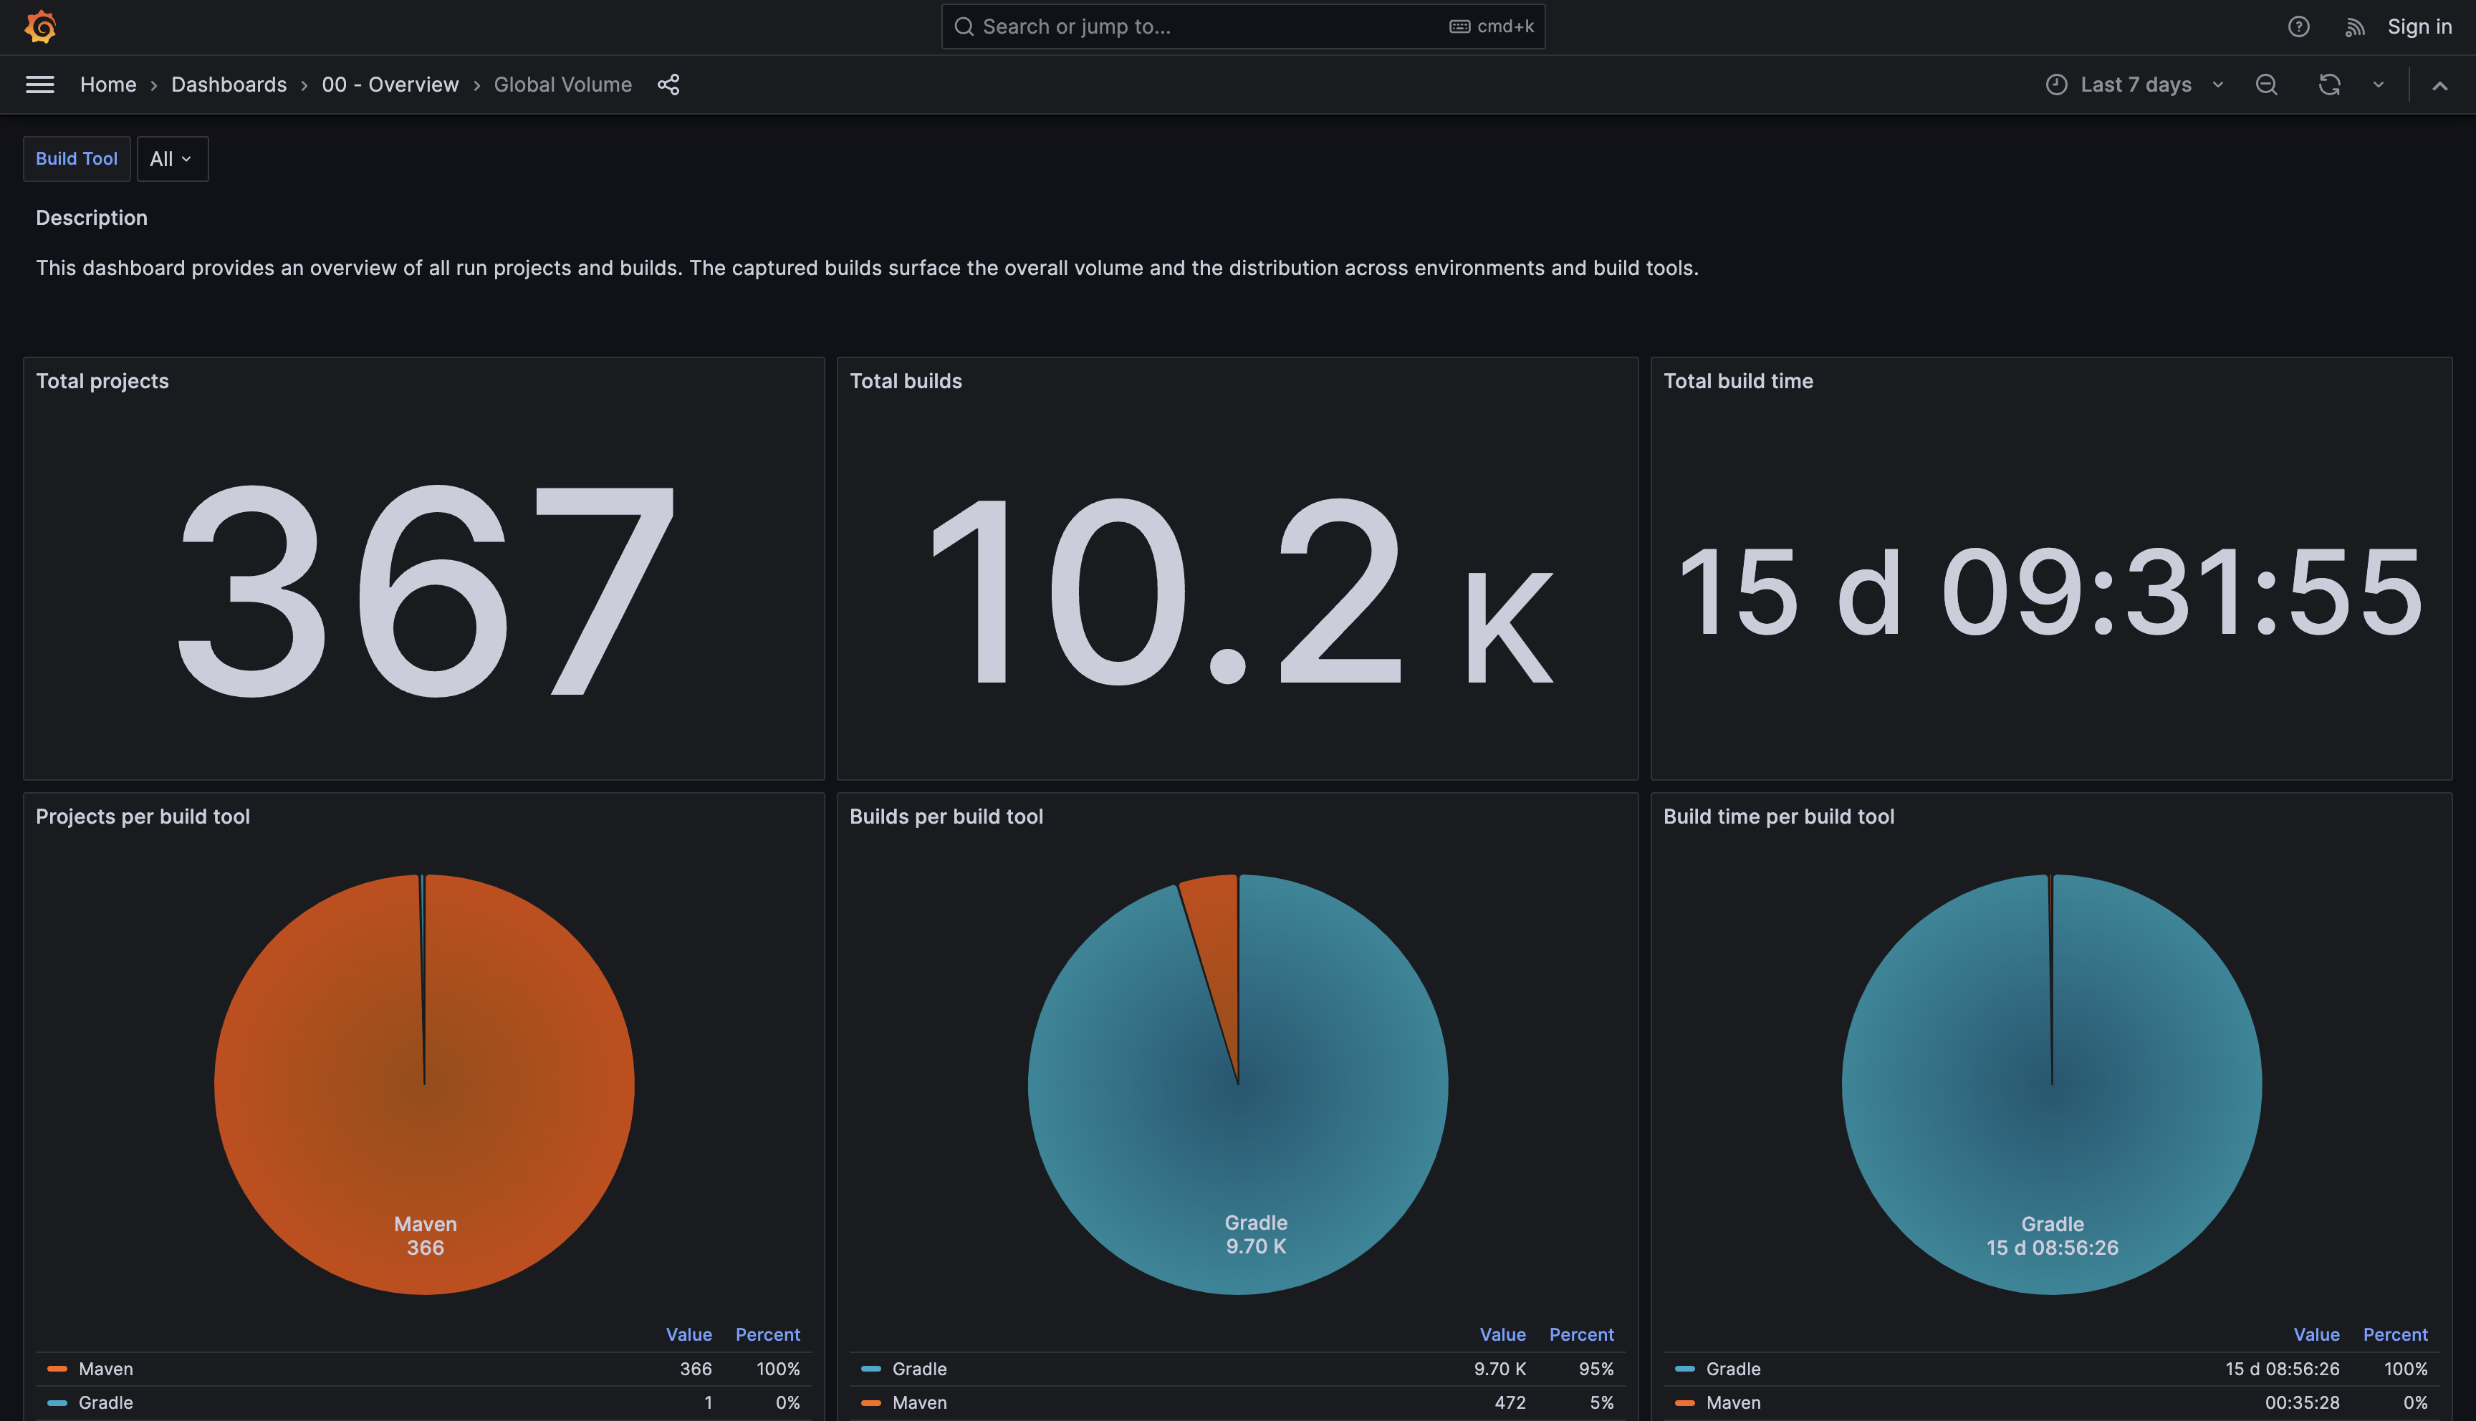Open the help icon in the top bar

click(x=2298, y=27)
